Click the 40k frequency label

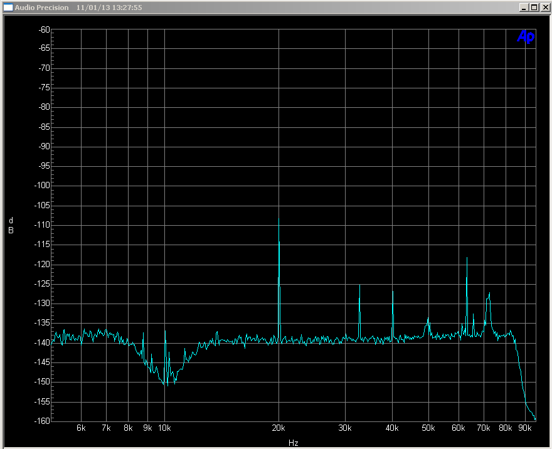pos(392,428)
